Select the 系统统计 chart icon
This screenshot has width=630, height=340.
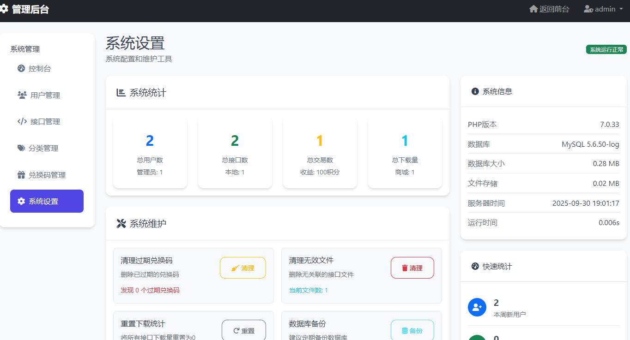coord(120,93)
